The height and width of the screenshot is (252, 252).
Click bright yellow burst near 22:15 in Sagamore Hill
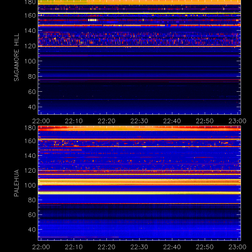pos(93,20)
